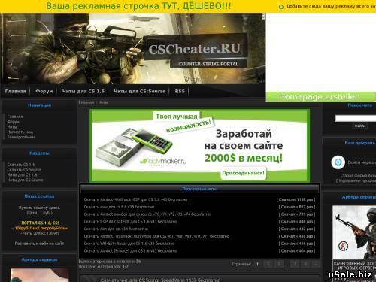
Task: Open Cs Public для CS 1.6 v43 download
Action: tap(130, 221)
